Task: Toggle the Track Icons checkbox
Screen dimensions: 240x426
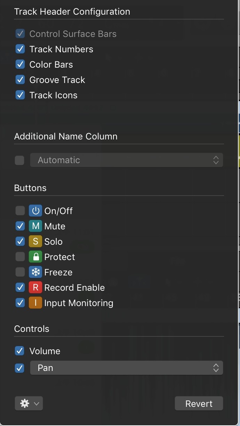Action: 20,95
